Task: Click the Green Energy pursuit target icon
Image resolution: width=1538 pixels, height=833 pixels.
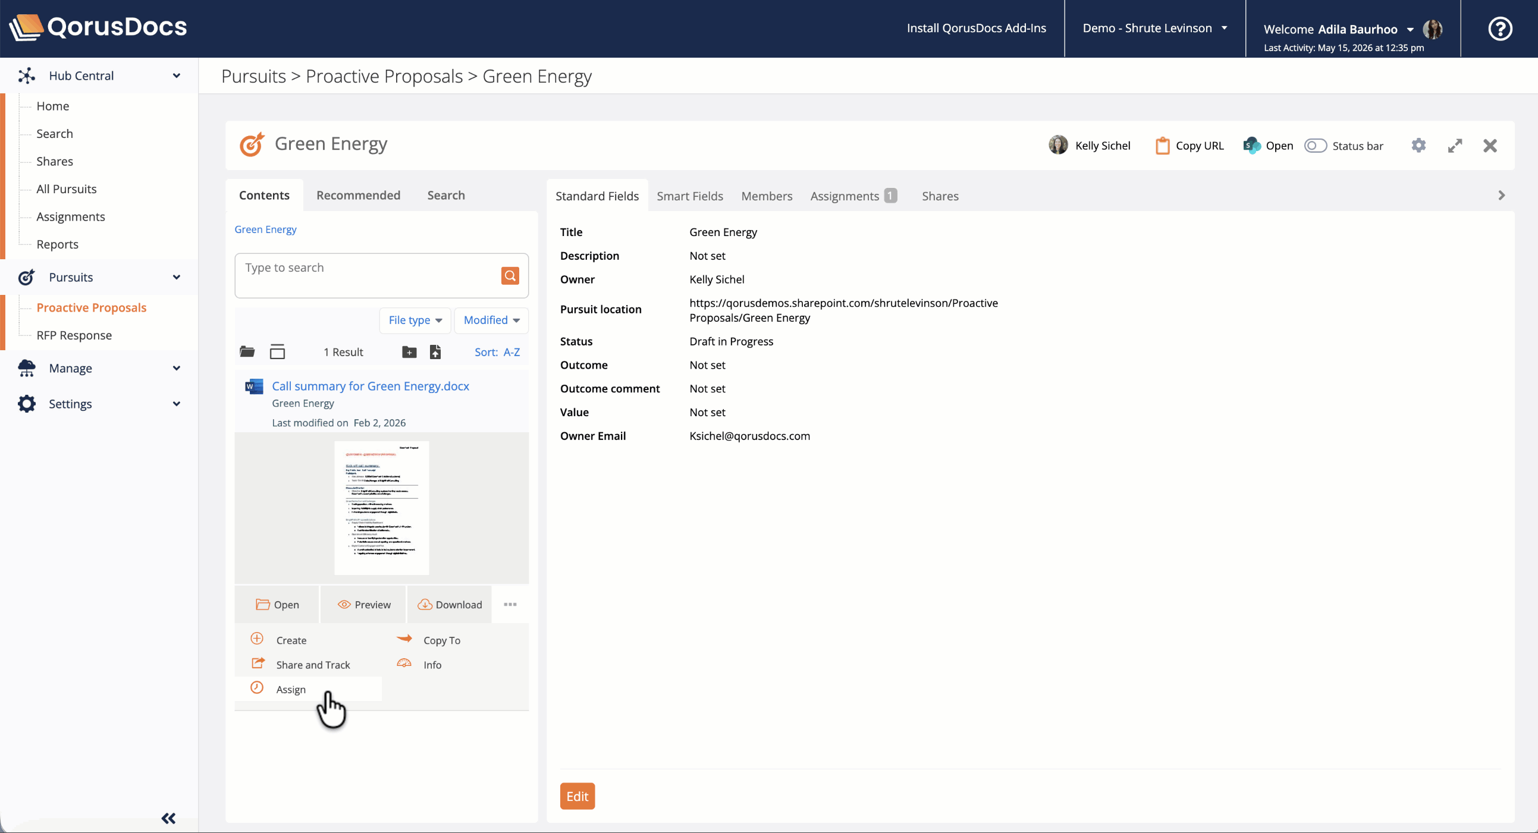Action: [x=252, y=144]
